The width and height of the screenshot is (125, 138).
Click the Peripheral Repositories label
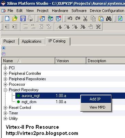(x=27, y=79)
